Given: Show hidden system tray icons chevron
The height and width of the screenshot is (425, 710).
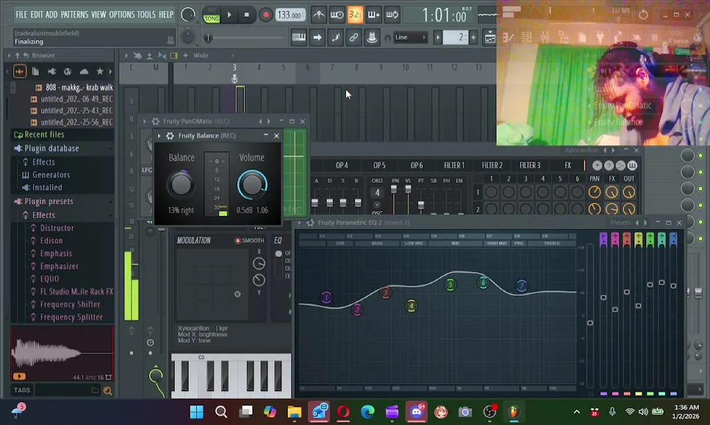Looking at the screenshot, I should 577,412.
